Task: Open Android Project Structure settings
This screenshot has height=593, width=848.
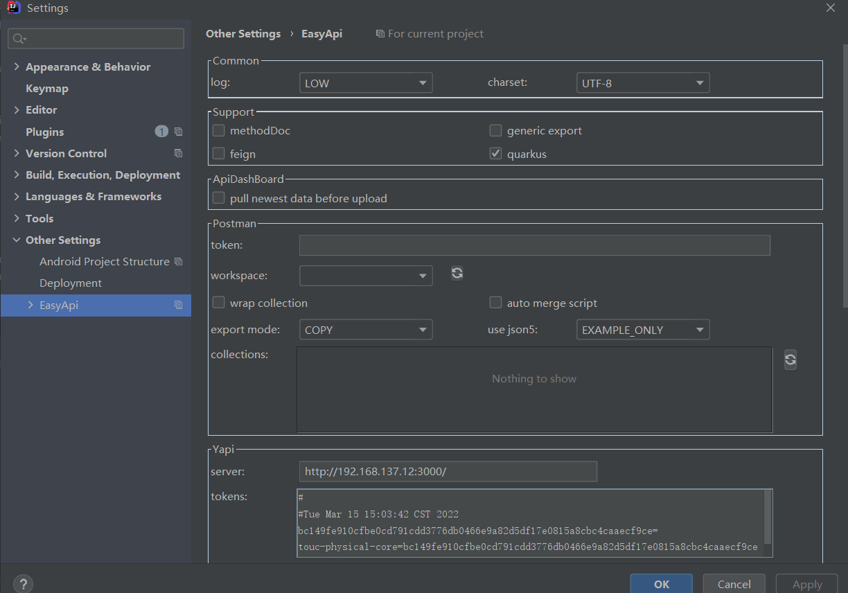Action: (105, 262)
